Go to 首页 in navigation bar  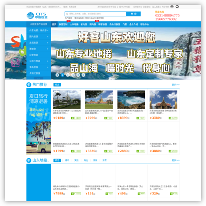coord(54,25)
